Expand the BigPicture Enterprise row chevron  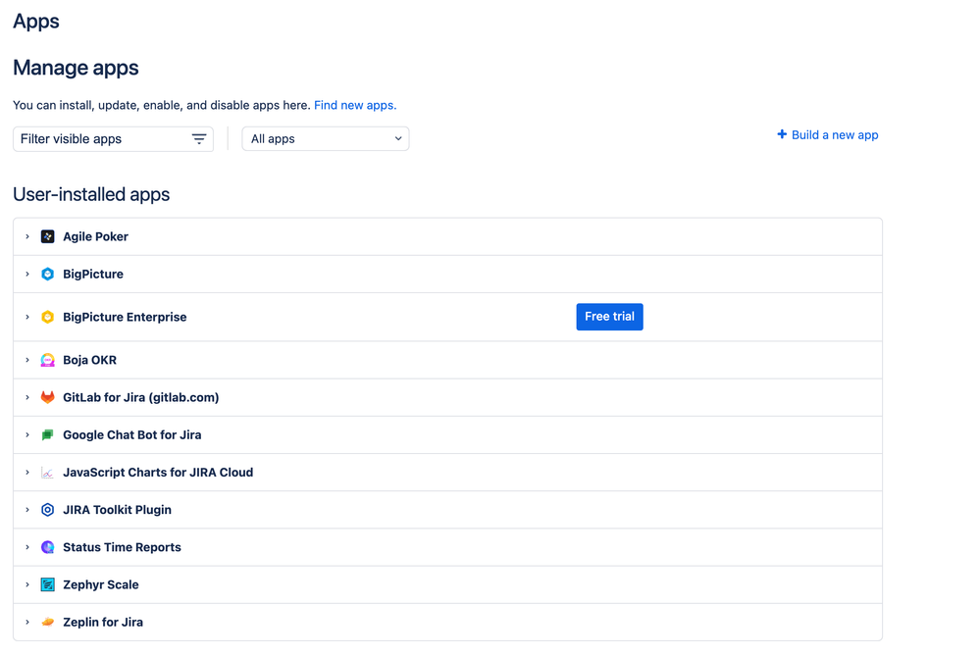27,318
